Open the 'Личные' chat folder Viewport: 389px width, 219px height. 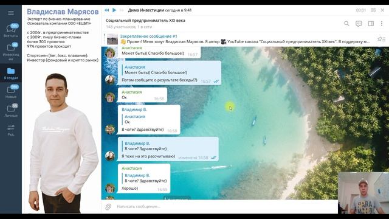11,111
